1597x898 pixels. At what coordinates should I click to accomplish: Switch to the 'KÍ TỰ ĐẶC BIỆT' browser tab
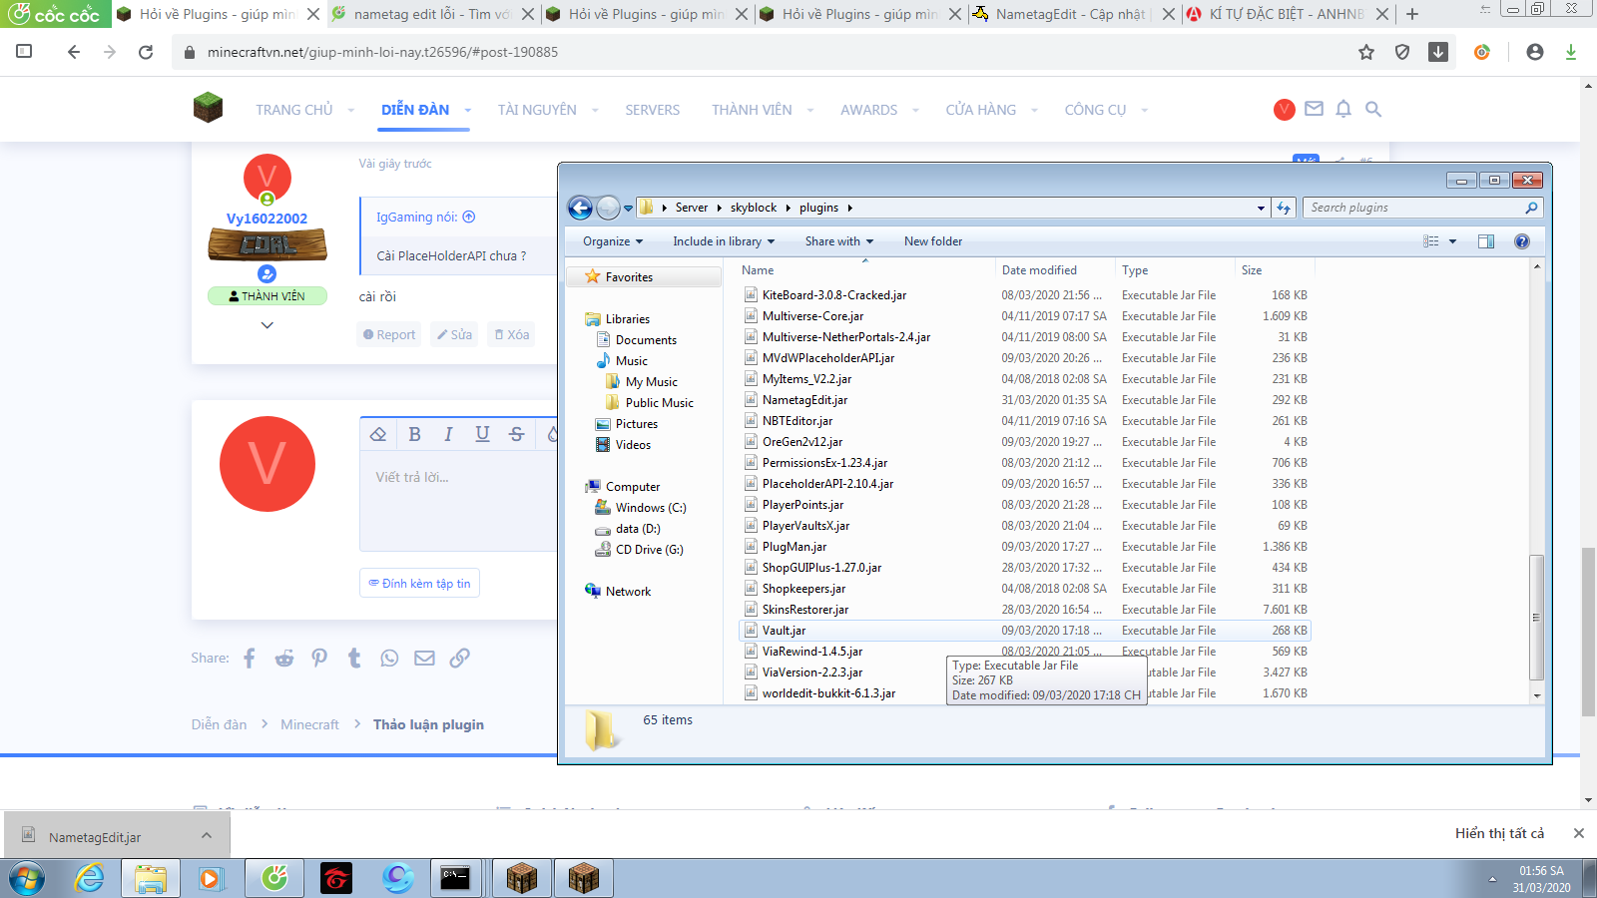1287,14
